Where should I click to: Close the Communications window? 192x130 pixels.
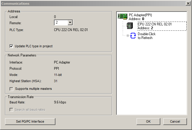(188, 4)
